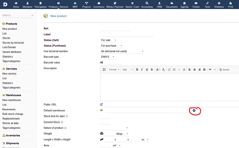Open the length unit m dropdown
Image resolution: width=239 pixels, height=148 pixels.
[145, 140]
